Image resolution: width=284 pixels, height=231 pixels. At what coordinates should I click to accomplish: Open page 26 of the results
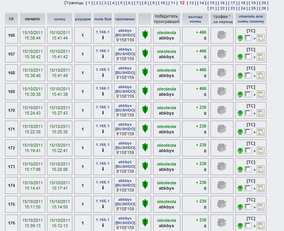(x=264, y=8)
